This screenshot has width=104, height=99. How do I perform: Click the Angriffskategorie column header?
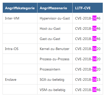[x=20, y=8]
